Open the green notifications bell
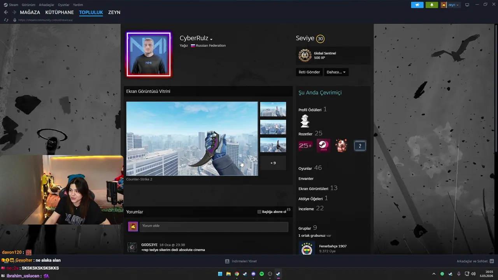The image size is (498, 280). click(x=431, y=5)
